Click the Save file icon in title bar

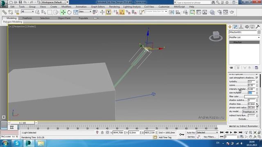tap(20, 2)
